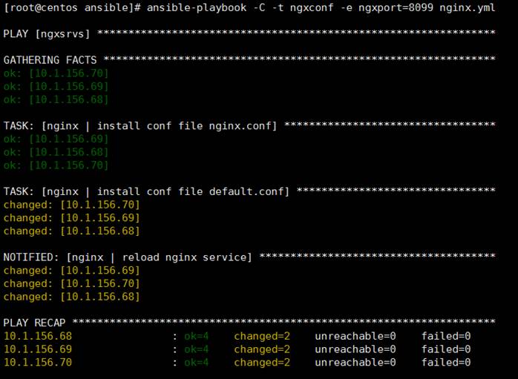
Task: Click failed=0 in the 10.1.156.68 recap row
Action: click(446, 336)
